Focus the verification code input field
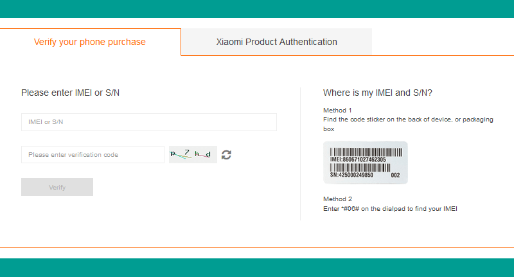Viewport: 514px width, 277px height. click(93, 154)
